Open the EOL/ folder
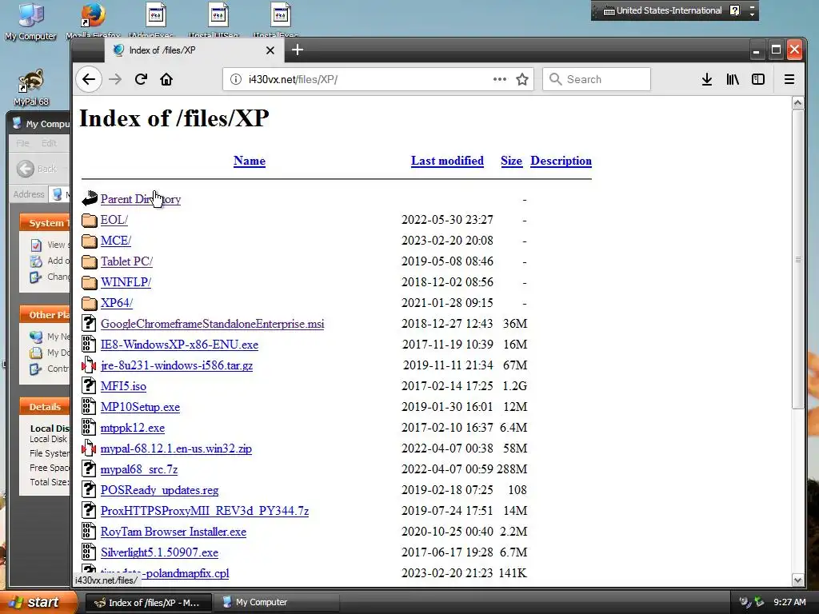This screenshot has height=614, width=819. [114, 220]
